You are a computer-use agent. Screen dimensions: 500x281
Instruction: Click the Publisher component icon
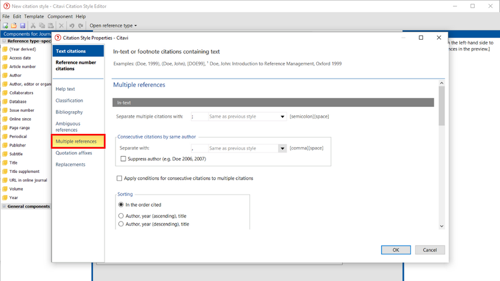point(5,145)
